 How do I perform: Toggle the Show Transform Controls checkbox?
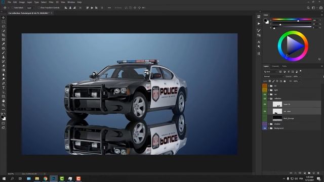point(38,8)
